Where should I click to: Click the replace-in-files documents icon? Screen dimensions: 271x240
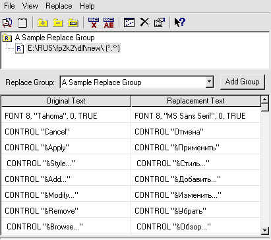coord(7,22)
